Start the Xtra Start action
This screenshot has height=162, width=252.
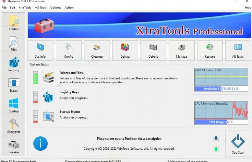coord(238,144)
